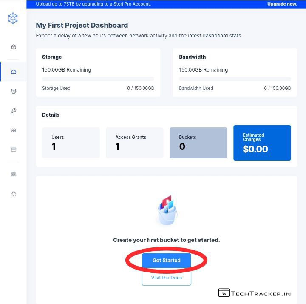Image resolution: width=306 pixels, height=304 pixels.
Task: Click the loading spinner icon in sidebar
Action: [x=14, y=194]
